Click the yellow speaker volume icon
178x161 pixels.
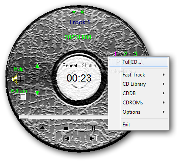click(17, 79)
